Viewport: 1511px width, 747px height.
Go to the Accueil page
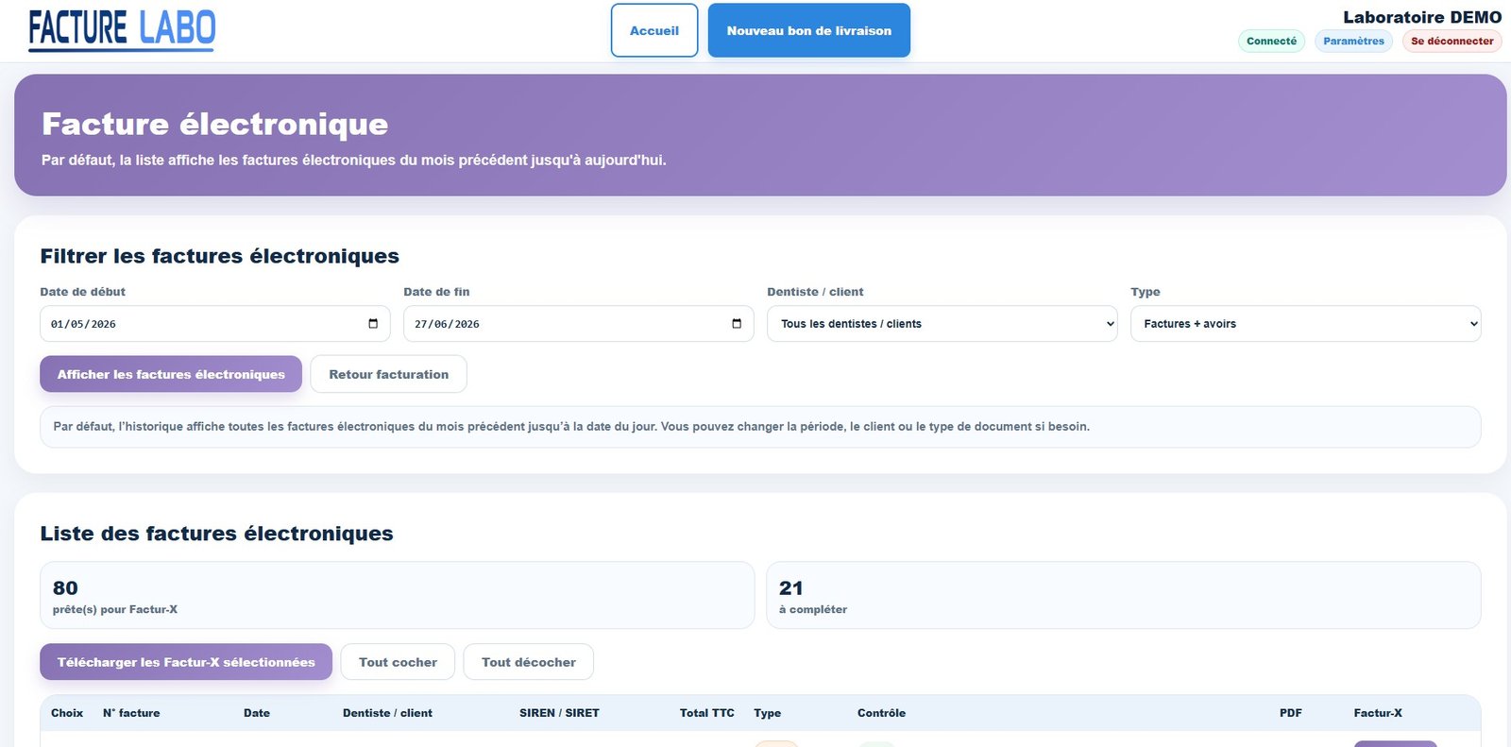click(x=654, y=30)
